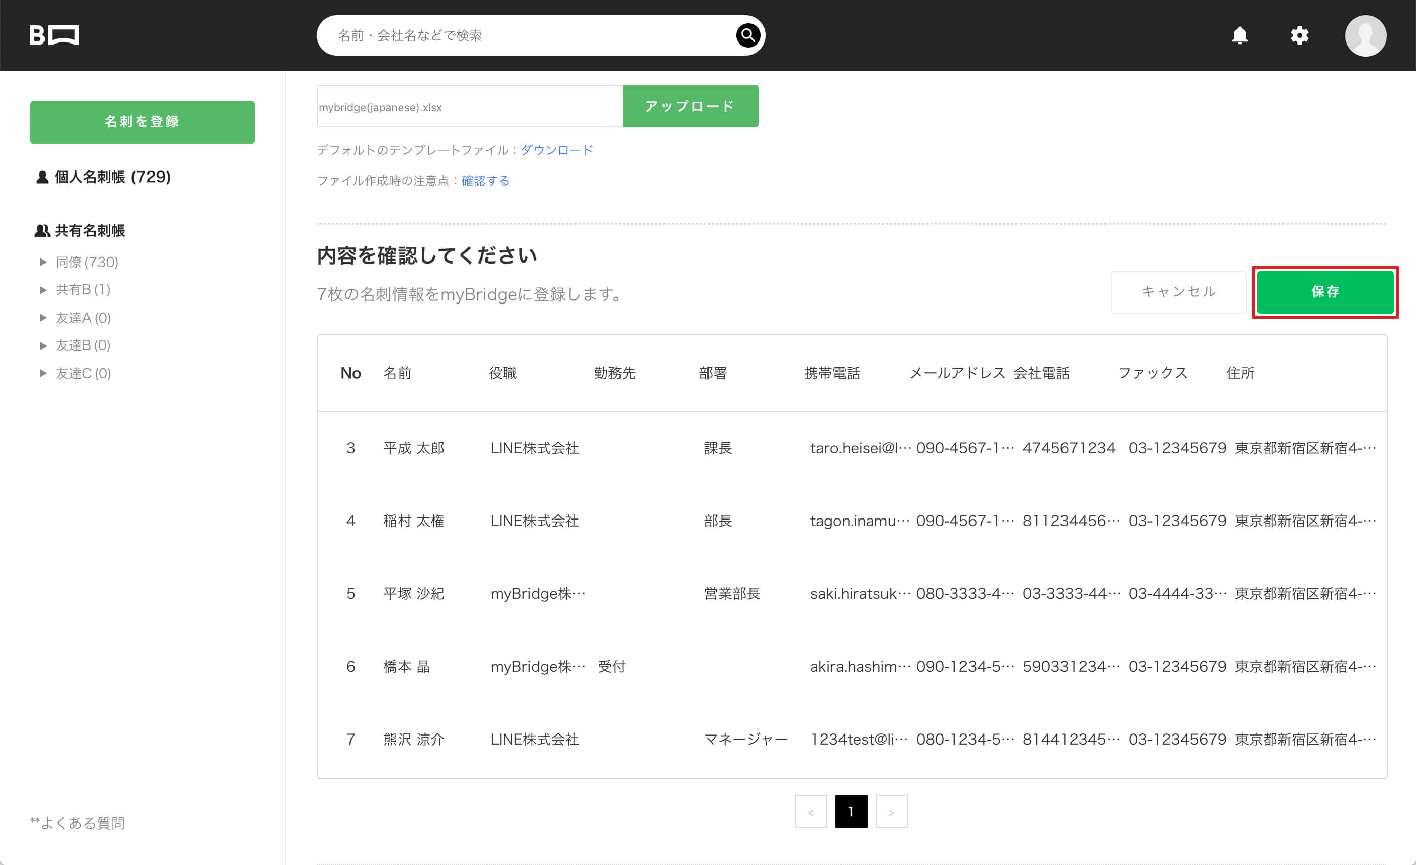
Task: Click the 受付 cell
Action: pyautogui.click(x=611, y=667)
